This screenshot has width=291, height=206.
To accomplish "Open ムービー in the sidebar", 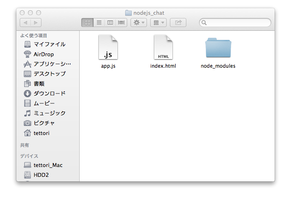I will pos(48,103).
